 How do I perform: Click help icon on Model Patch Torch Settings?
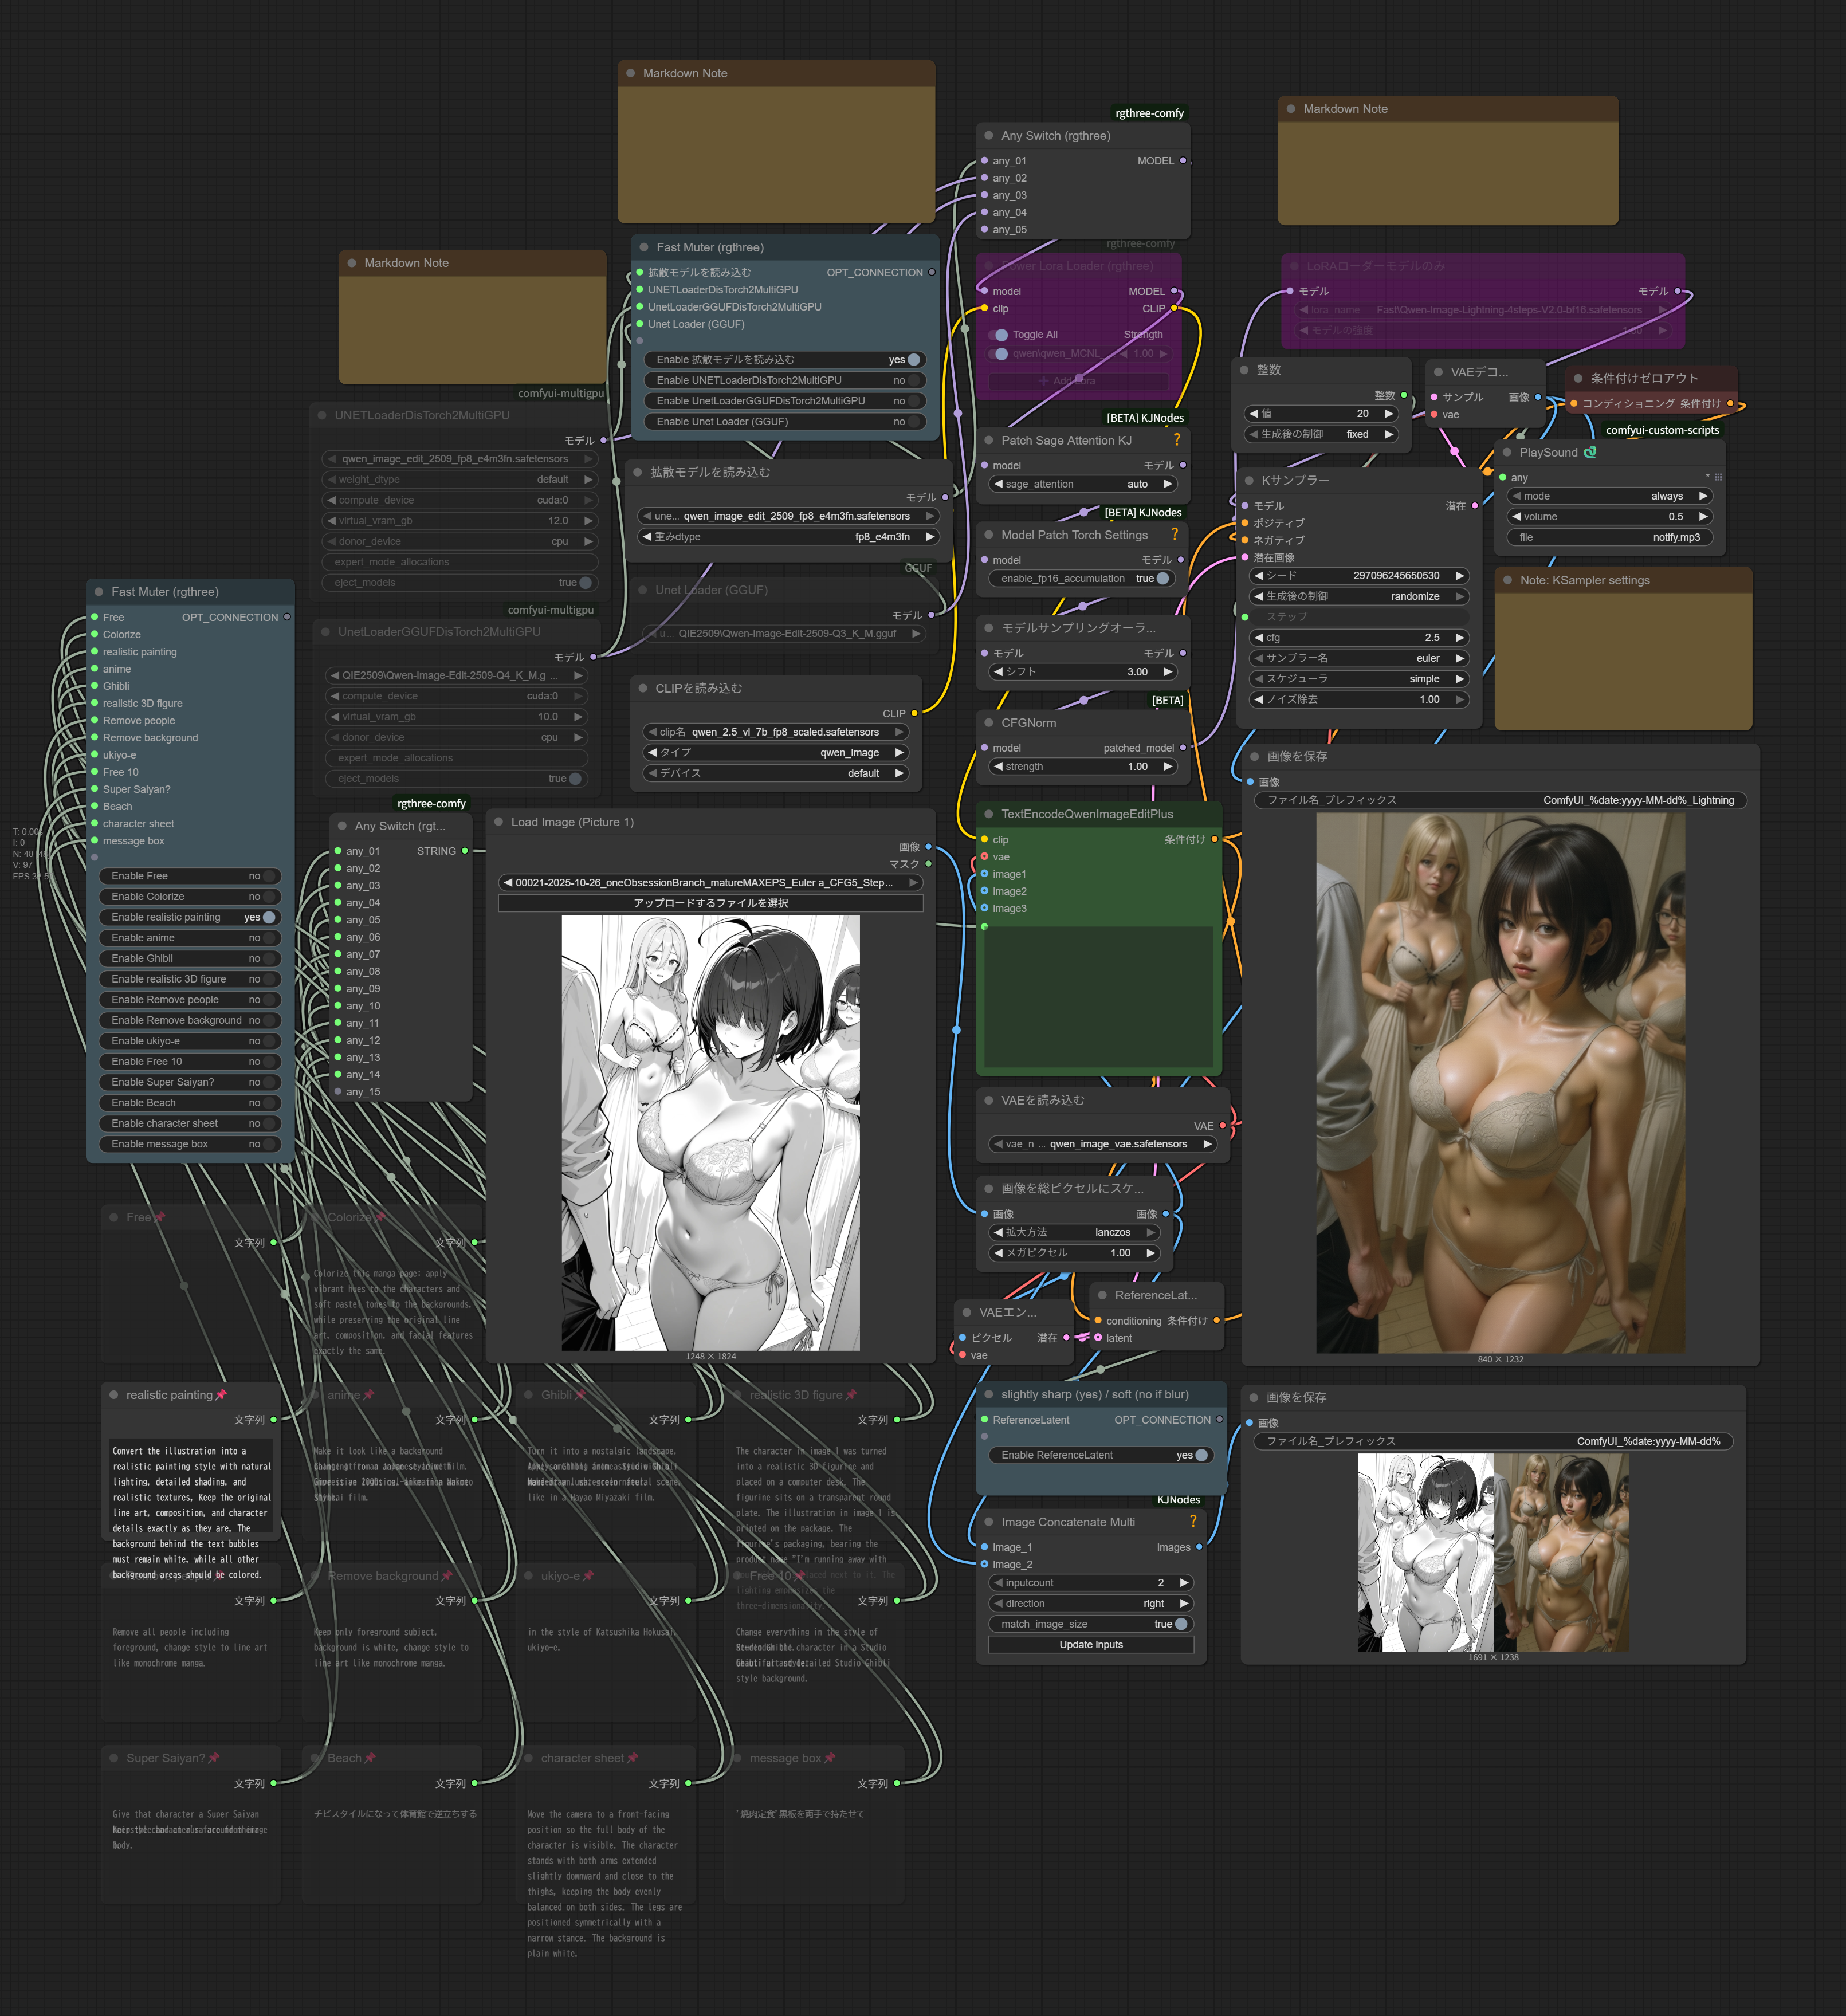tap(1175, 535)
